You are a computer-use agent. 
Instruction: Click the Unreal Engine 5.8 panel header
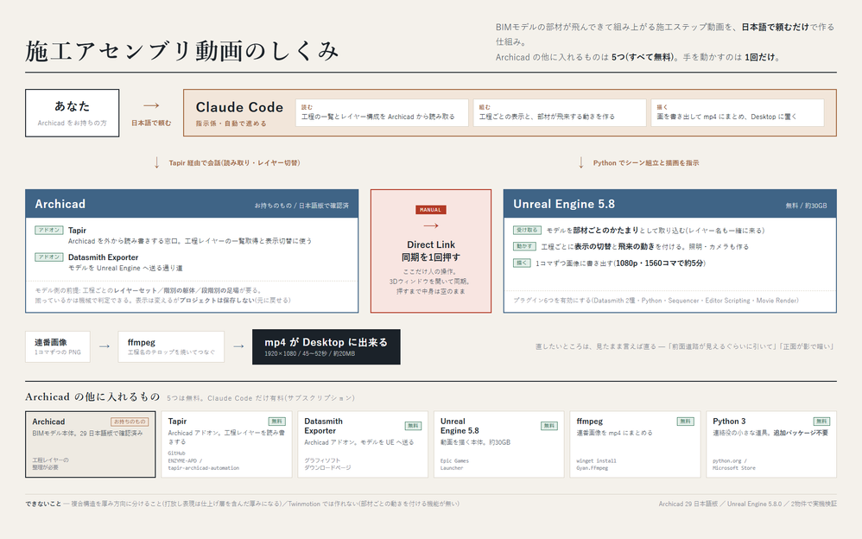pyautogui.click(x=670, y=204)
